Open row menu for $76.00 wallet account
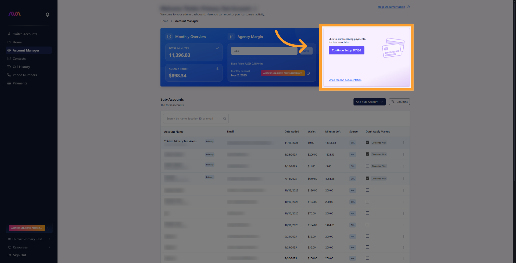Screen dimensions: 516x263 point(404,214)
